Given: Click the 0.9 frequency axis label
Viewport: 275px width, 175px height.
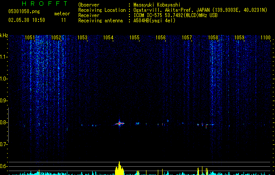Looking at the screenshot, I should (3, 101).
